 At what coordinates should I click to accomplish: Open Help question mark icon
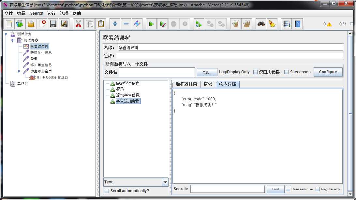(297, 24)
